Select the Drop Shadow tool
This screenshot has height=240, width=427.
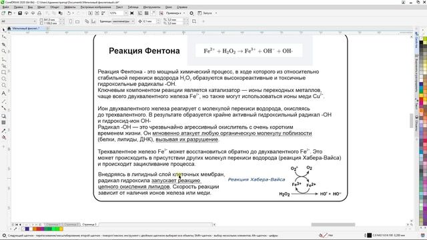[3, 116]
